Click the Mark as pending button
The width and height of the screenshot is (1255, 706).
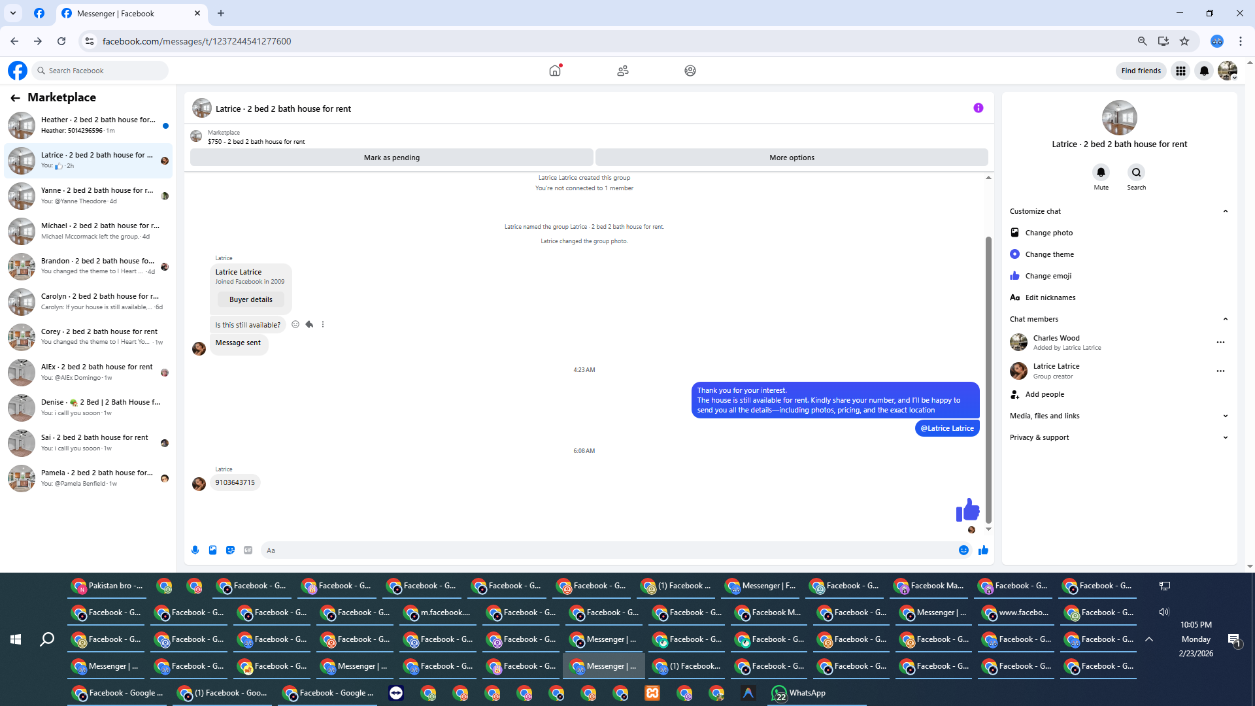(392, 158)
